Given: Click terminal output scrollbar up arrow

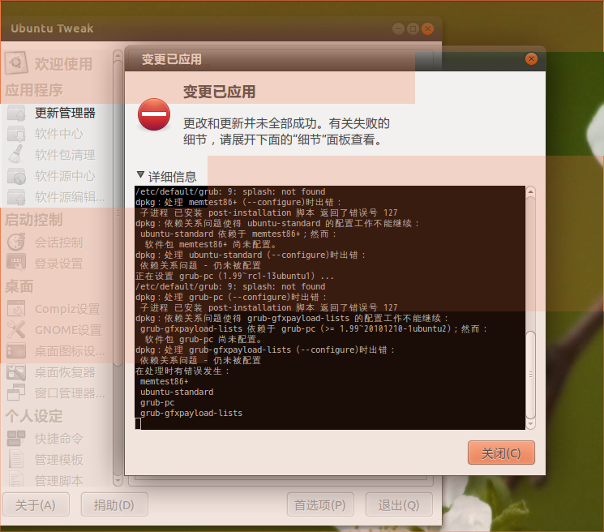Looking at the screenshot, I should click(x=530, y=191).
